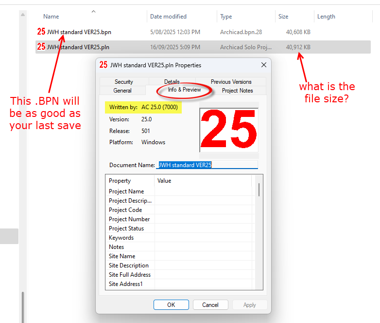Click the Platform Windows value
This screenshot has height=323, width=380.
pos(153,142)
